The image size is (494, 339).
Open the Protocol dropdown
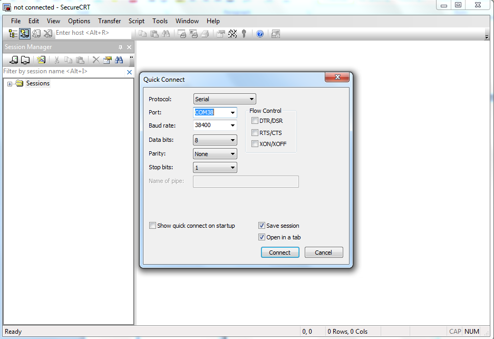point(225,99)
